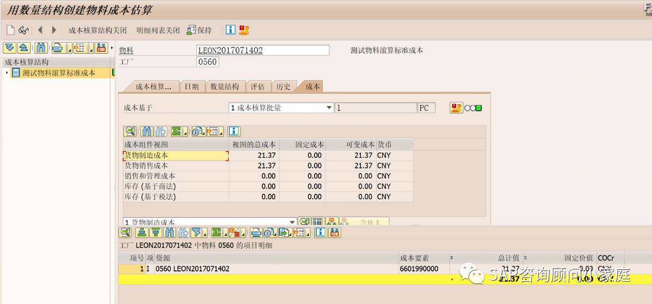
Task: Click the 保持 hold button
Action: tap(199, 31)
